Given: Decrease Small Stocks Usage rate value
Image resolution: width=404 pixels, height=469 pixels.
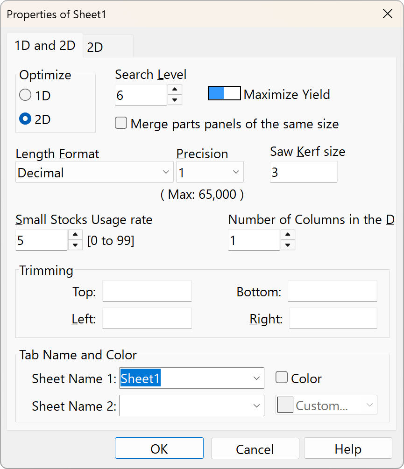Looking at the screenshot, I should tap(75, 245).
